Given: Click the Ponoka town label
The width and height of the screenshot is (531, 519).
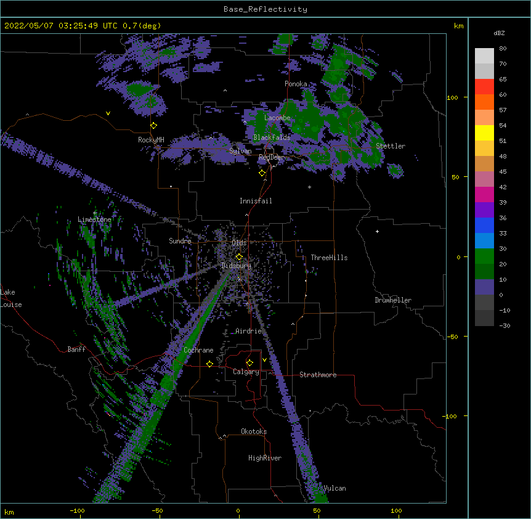Looking at the screenshot, I should (x=296, y=84).
